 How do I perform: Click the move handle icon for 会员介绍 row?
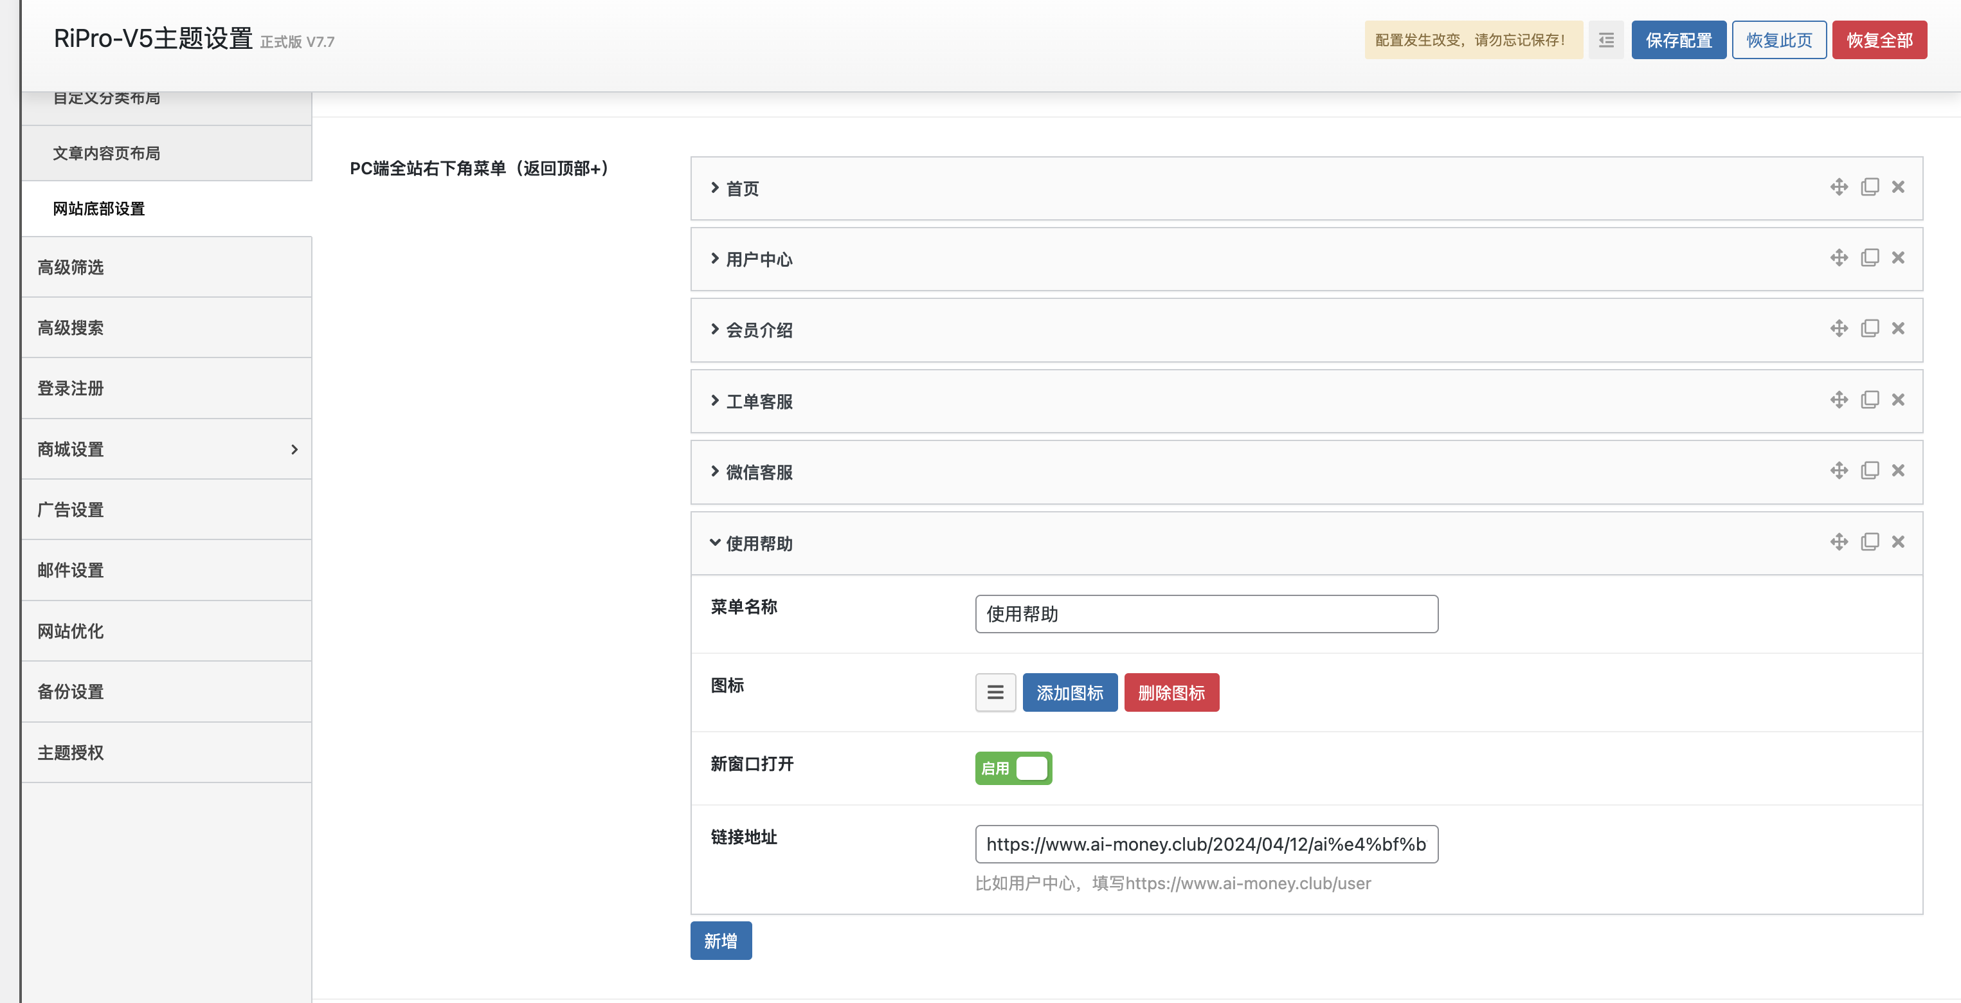click(x=1838, y=329)
